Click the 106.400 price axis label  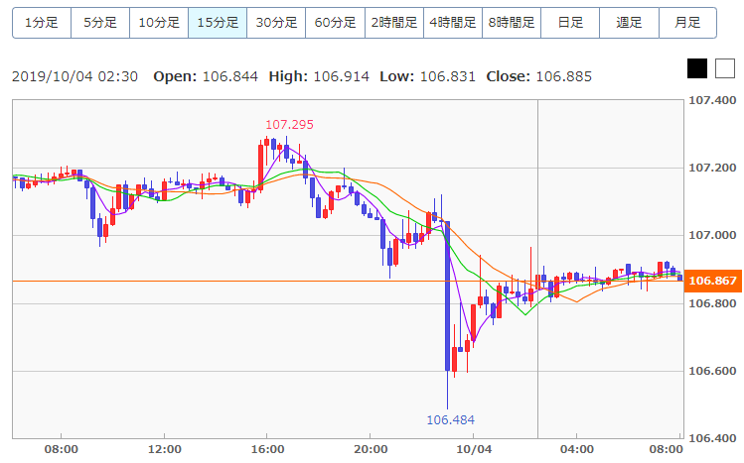[712, 438]
